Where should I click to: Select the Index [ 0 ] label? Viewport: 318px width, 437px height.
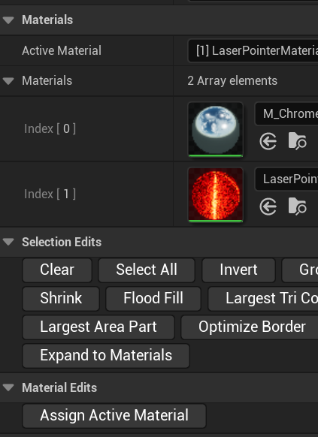50,129
